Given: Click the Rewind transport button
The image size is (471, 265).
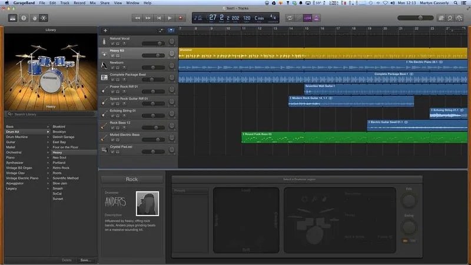Looking at the screenshot, I should (x=137, y=18).
